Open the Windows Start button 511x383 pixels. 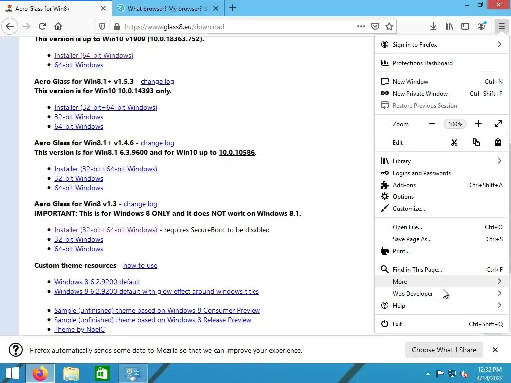(12, 373)
